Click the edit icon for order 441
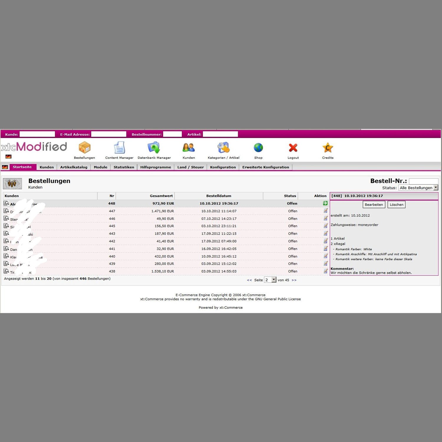Viewport: 442px width, 442px height. click(x=326, y=248)
